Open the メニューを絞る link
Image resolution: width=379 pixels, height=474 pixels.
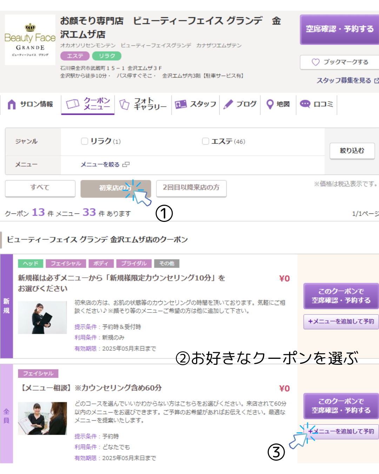tap(100, 164)
